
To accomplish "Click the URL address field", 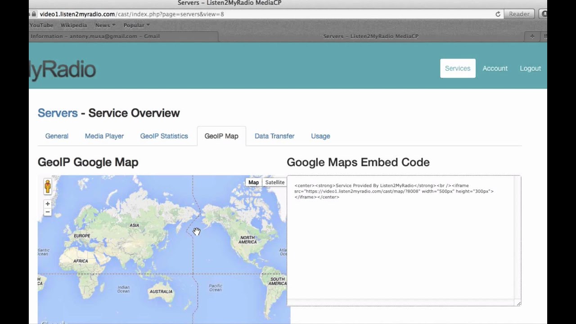I will tap(265, 14).
